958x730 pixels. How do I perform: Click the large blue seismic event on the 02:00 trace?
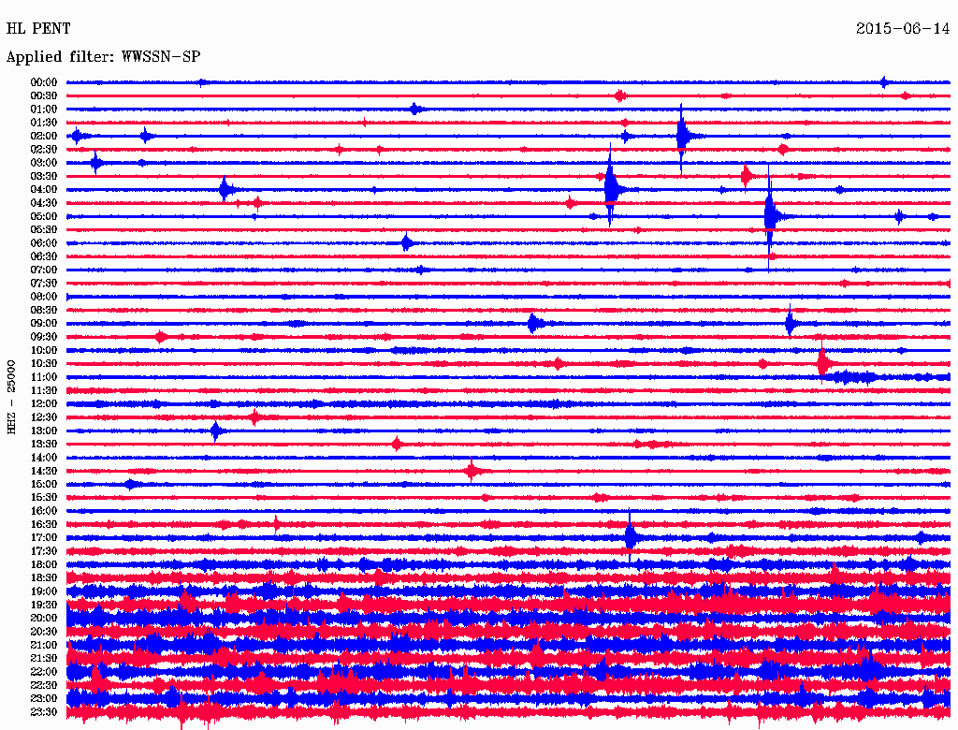click(683, 137)
